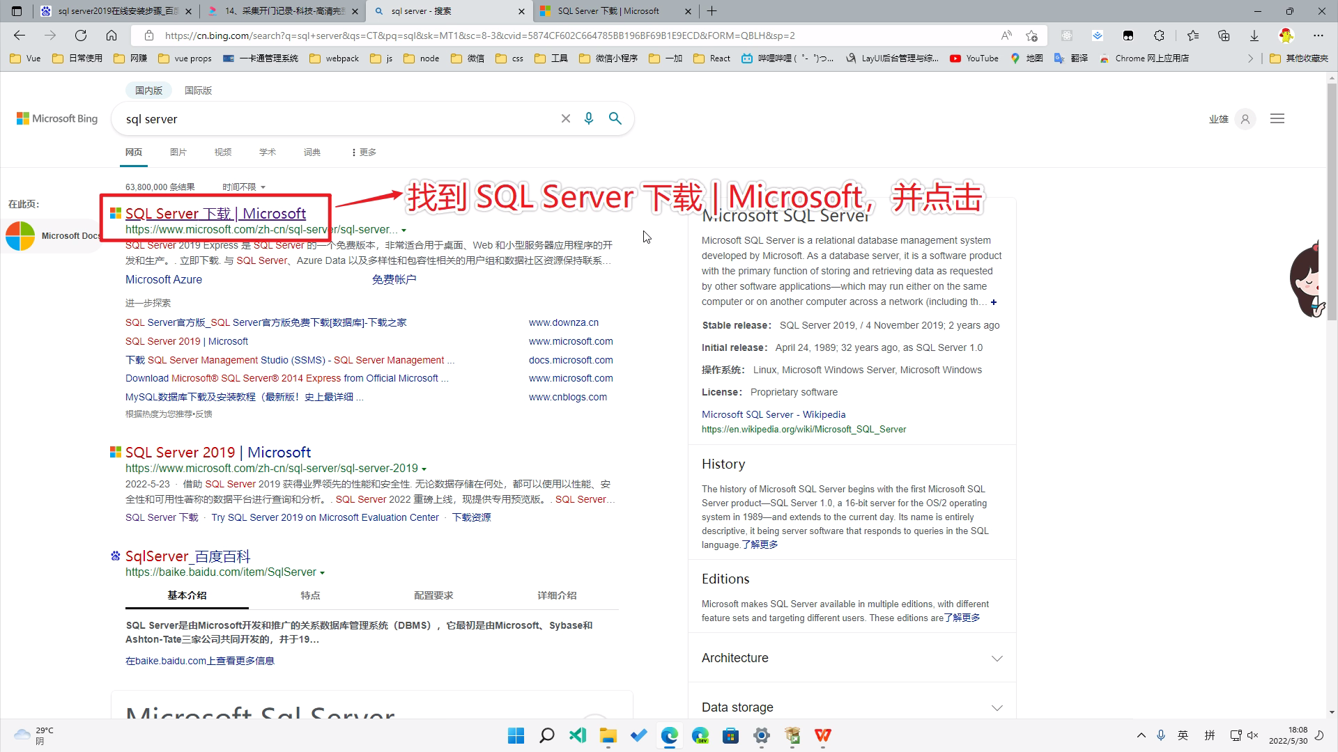Clear the Bing search box

[566, 119]
